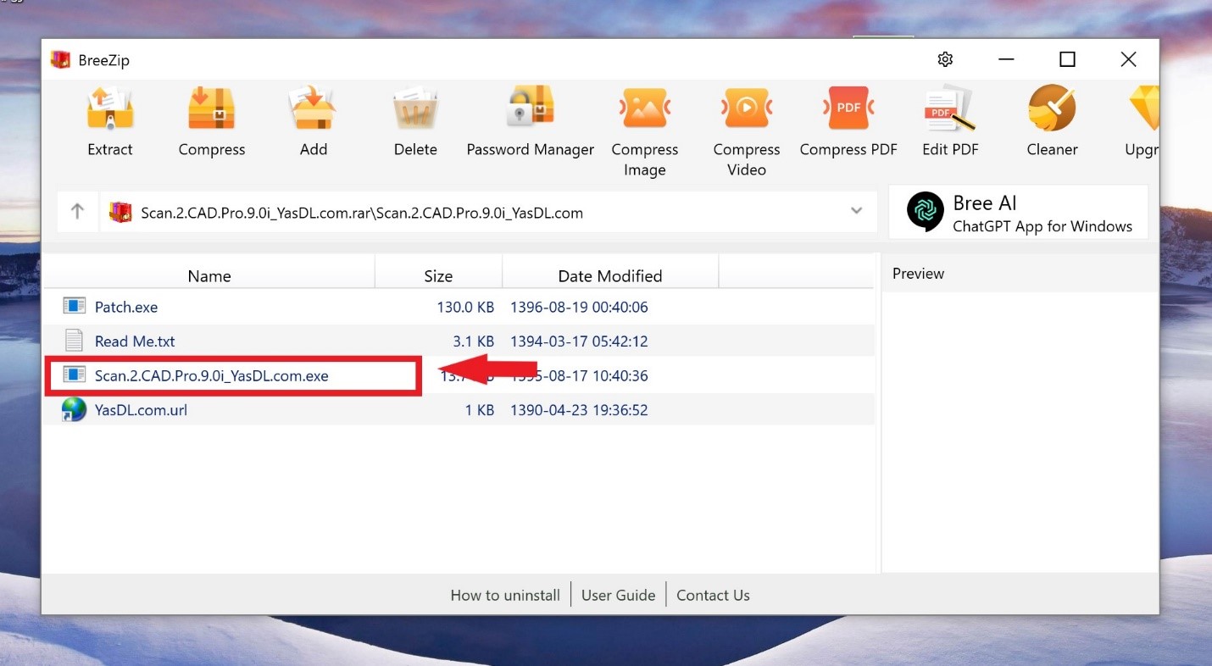Click the 1 KB size cell
The image size is (1212, 666).
coord(480,410)
